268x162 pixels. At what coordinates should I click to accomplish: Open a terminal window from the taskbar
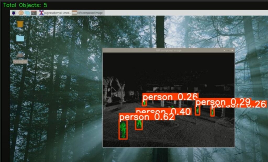[34, 13]
